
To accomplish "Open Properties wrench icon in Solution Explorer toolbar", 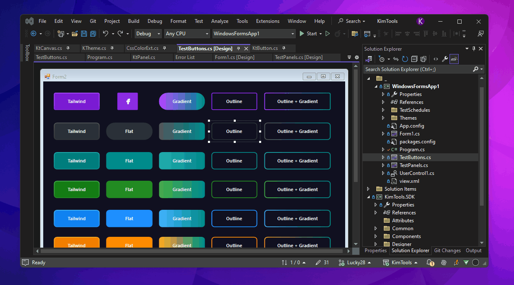I will click(x=445, y=59).
